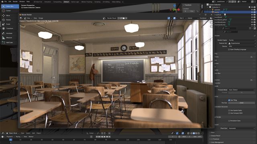
Task: Open the Threads Mode dropdown
Action: [242, 90]
